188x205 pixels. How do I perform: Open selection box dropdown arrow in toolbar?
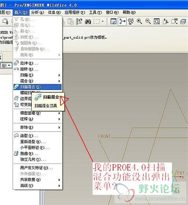pos(103,21)
